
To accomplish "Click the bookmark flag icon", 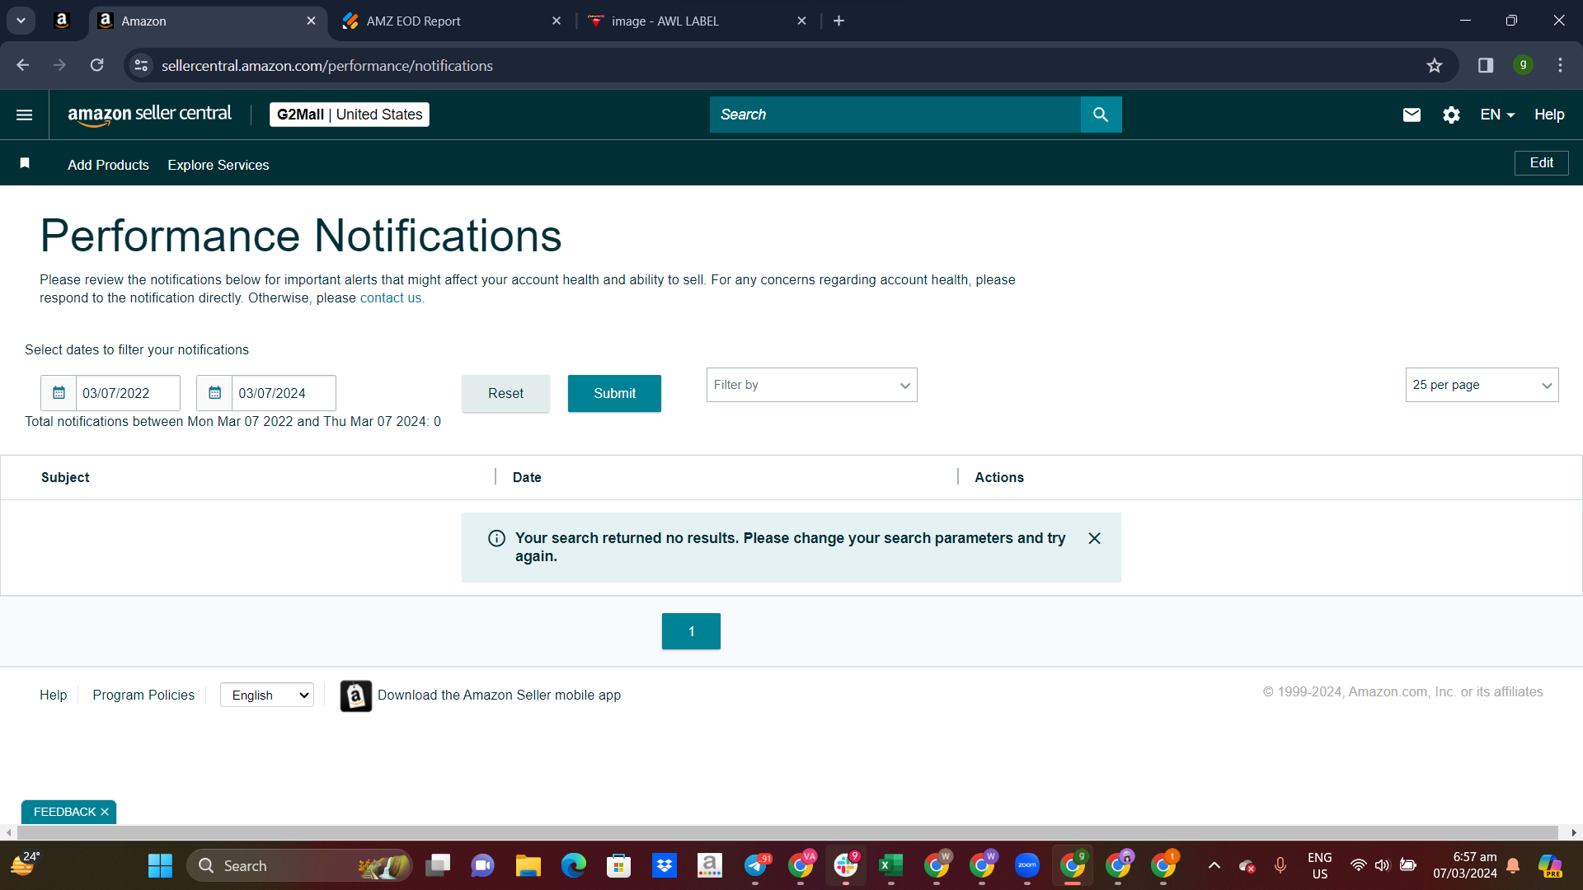I will click(x=25, y=163).
